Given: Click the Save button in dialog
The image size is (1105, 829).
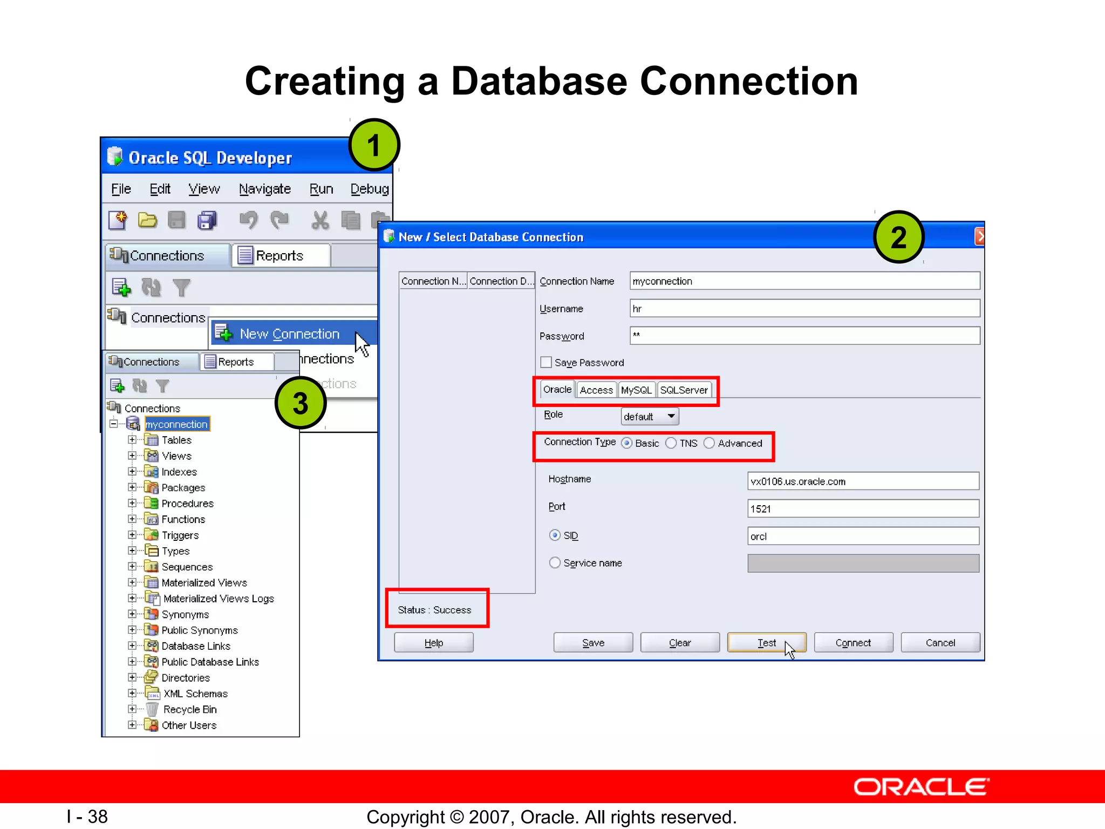Looking at the screenshot, I should [x=593, y=643].
